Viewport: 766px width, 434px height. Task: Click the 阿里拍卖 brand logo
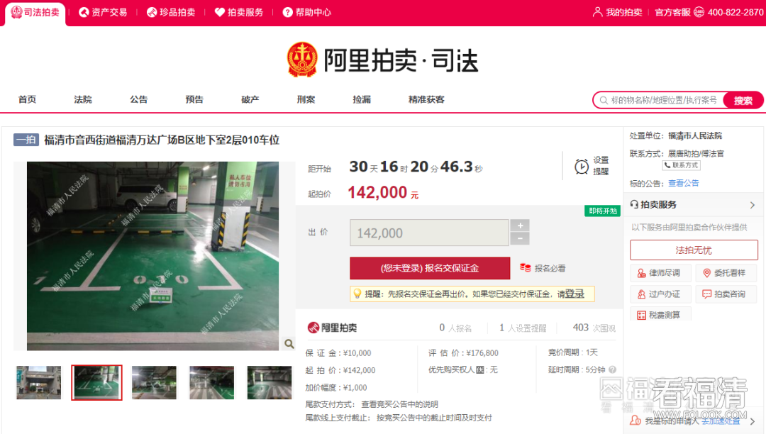point(332,328)
